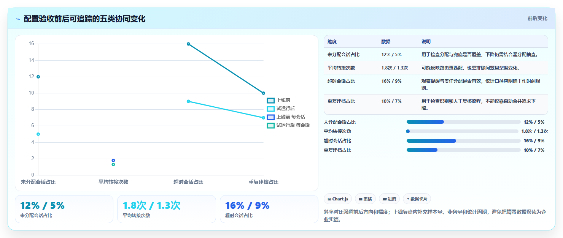
Task: Toggle the 上线前 每会话 legend entry
Action: click(286, 117)
